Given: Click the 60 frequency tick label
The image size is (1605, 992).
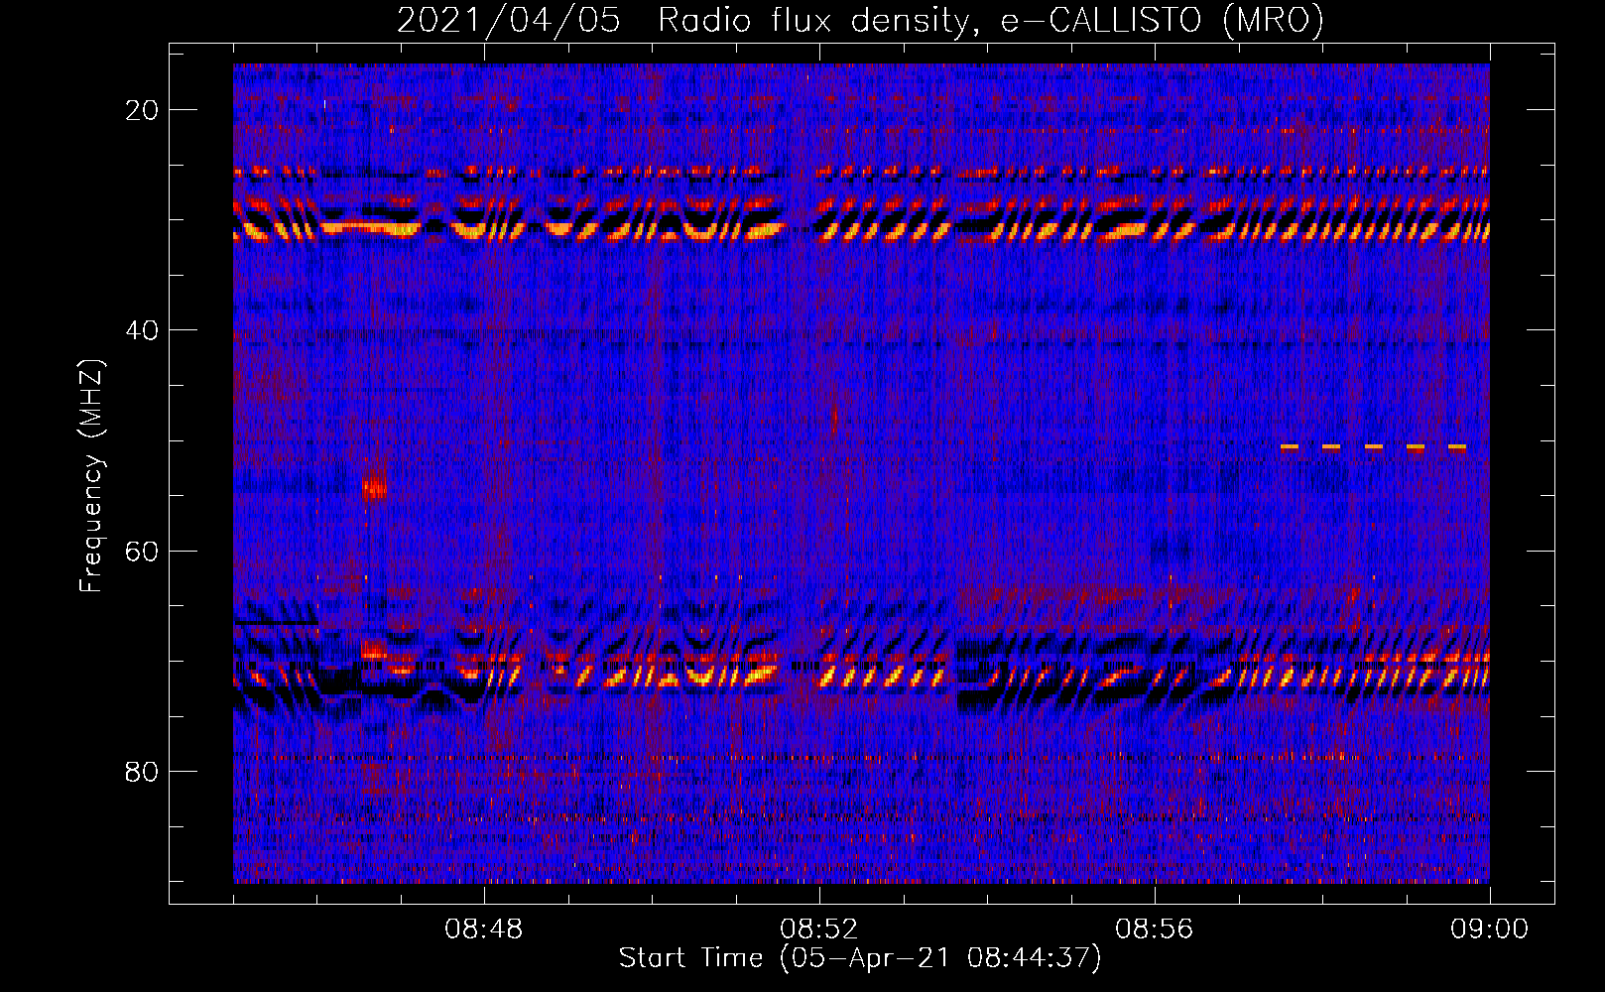Looking at the screenshot, I should [x=142, y=552].
